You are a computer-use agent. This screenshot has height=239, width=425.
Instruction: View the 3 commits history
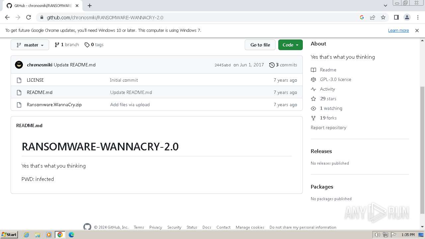(x=283, y=65)
